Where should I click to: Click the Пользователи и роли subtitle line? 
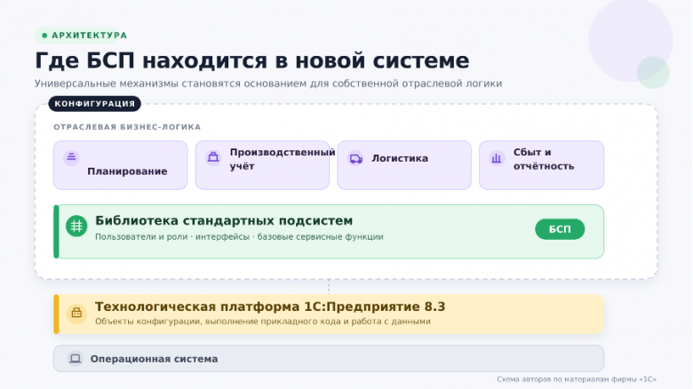point(239,237)
